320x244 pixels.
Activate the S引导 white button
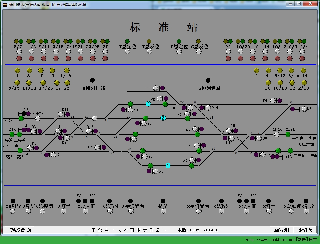306,211
